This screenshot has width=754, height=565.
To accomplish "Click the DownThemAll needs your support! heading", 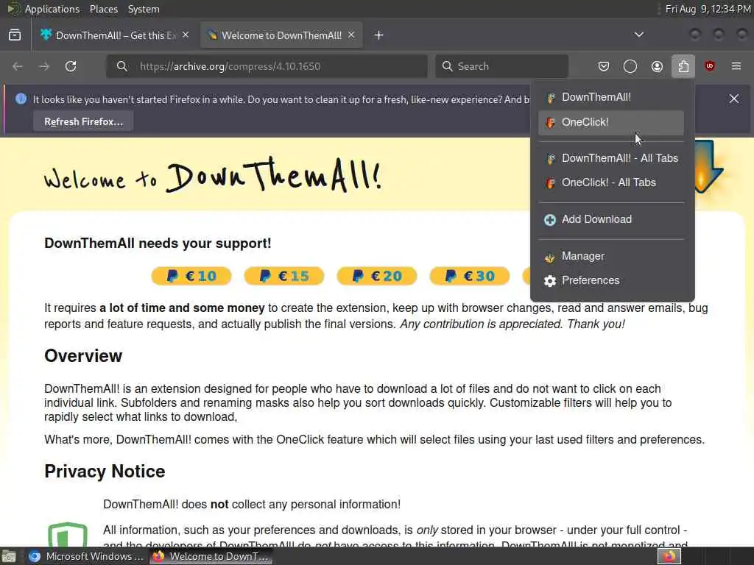I will [158, 244].
